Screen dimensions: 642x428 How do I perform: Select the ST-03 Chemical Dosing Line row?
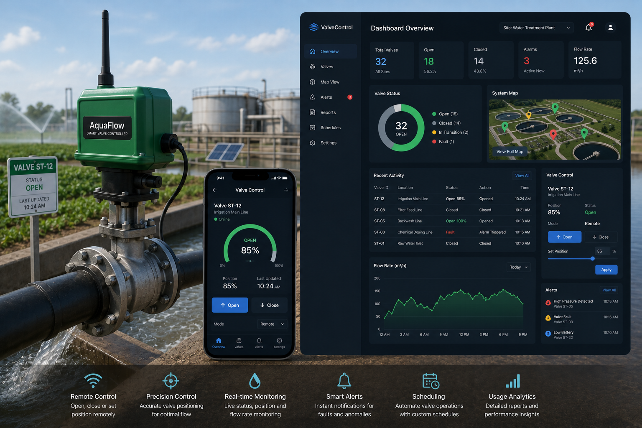click(x=452, y=232)
